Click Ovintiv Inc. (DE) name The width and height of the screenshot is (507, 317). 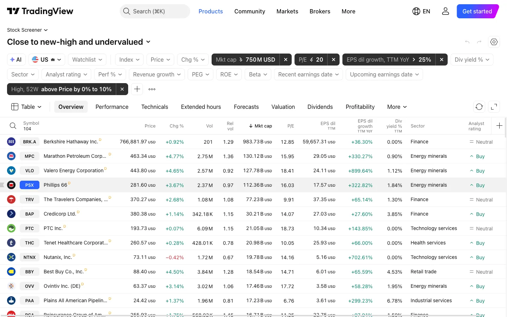click(x=62, y=286)
